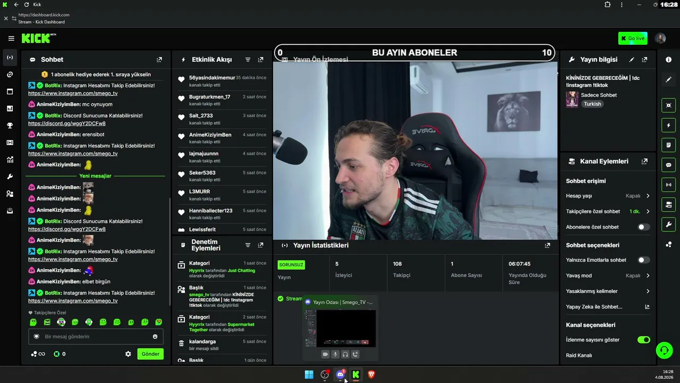680x383 pixels.
Task: Open the extensions puzzle icon in title bar
Action: [608, 5]
